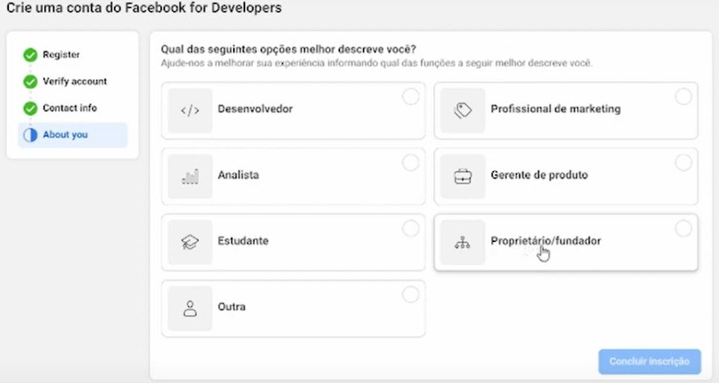Image resolution: width=719 pixels, height=383 pixels.
Task: Click the Outra person icon
Action: (x=190, y=308)
